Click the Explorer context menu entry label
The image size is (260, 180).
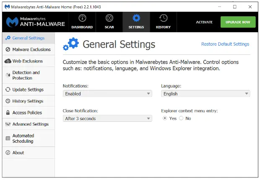(x=189, y=111)
